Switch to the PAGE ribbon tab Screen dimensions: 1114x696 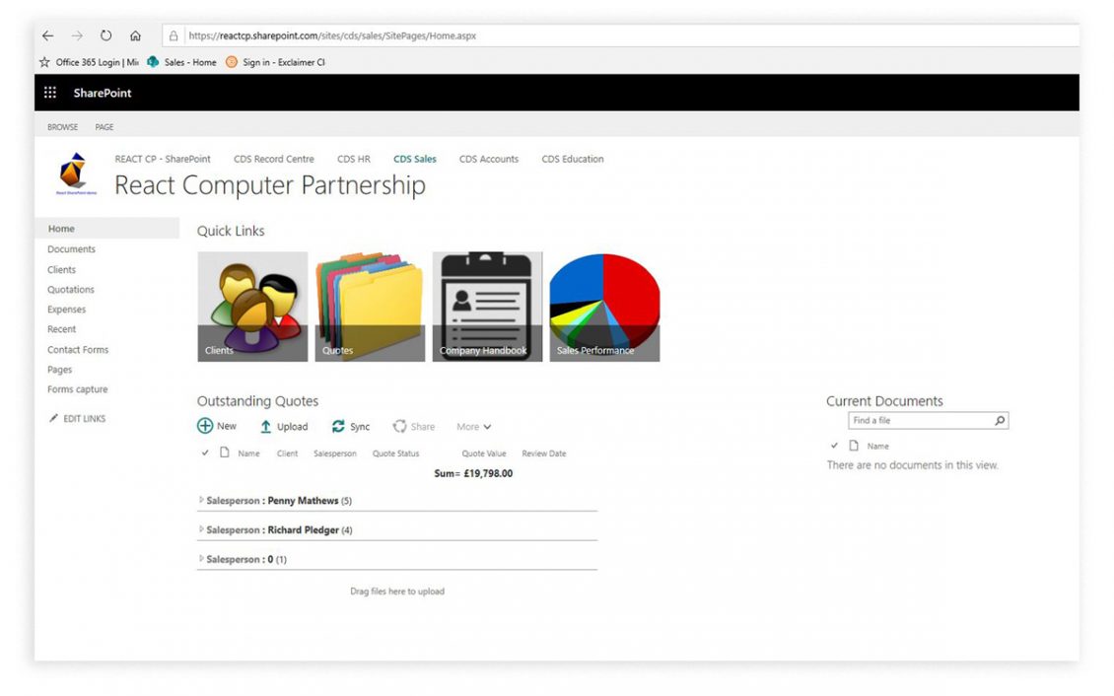104,126
